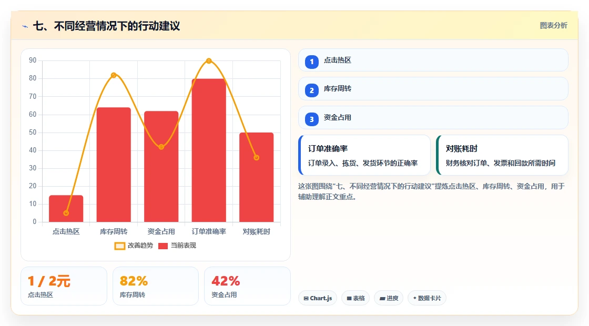589x326 pixels.
Task: Click the blue icon beside section title
Action: coord(25,26)
